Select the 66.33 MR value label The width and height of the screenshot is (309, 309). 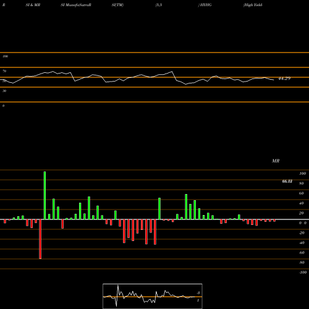point(287,181)
